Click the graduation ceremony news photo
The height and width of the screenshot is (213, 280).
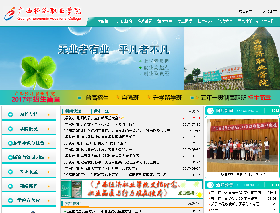tap(242, 145)
